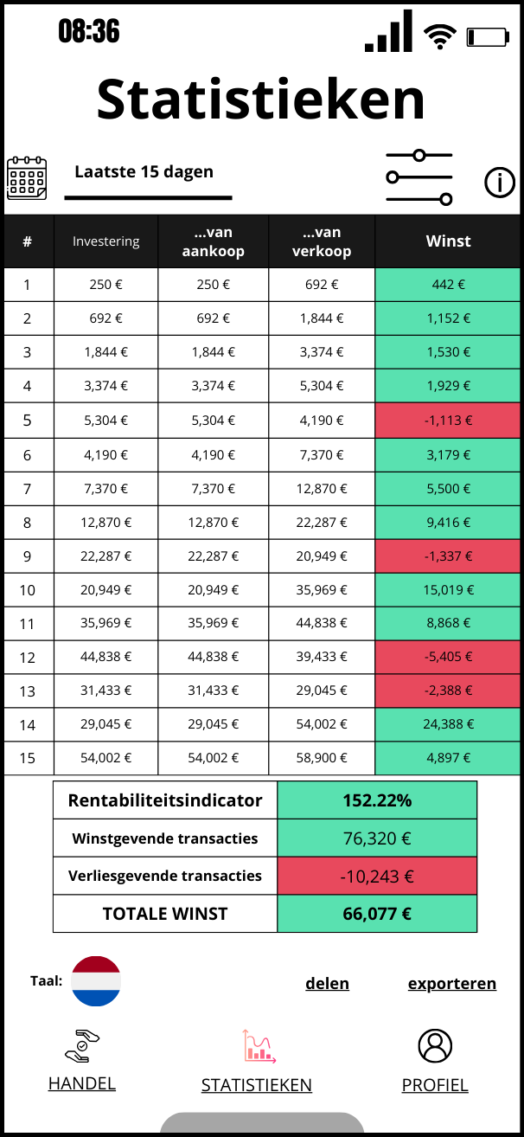Tap the battery status icon
Viewport: 524px width, 1137px height.
point(488,36)
